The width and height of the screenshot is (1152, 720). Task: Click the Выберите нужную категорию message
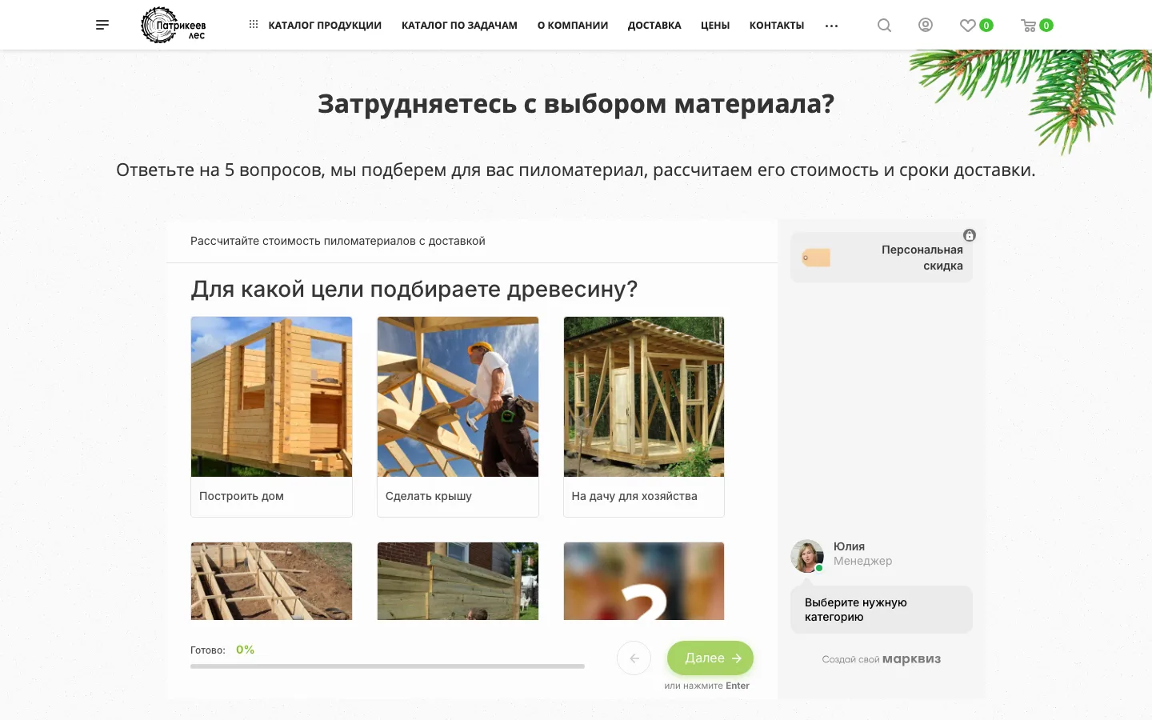pos(882,610)
